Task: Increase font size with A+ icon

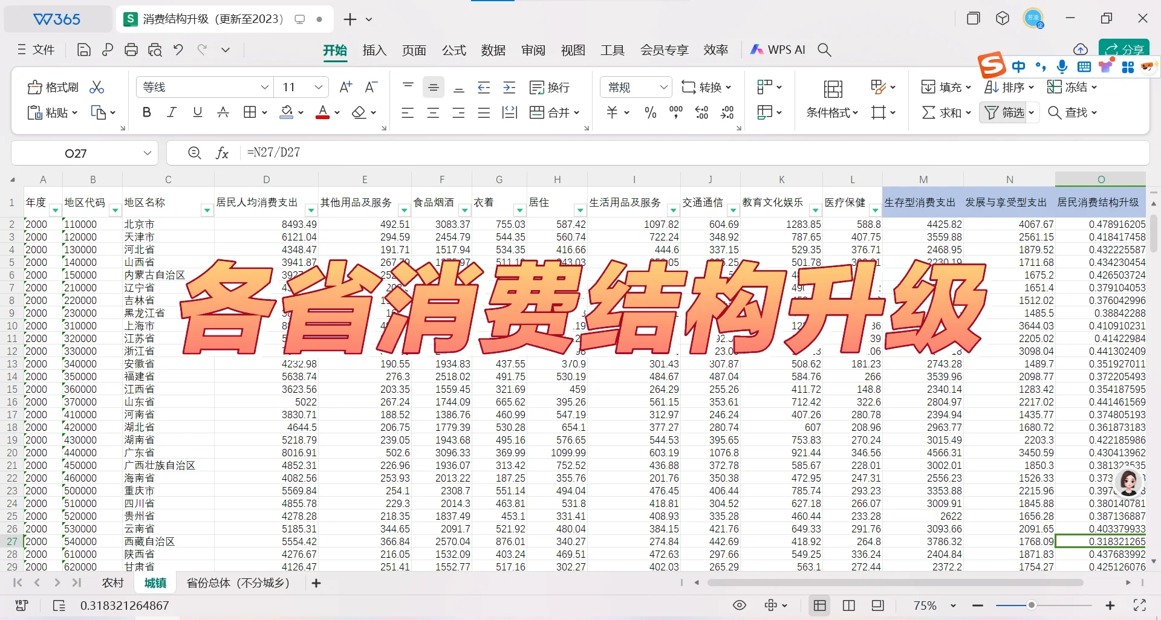Action: pyautogui.click(x=345, y=88)
